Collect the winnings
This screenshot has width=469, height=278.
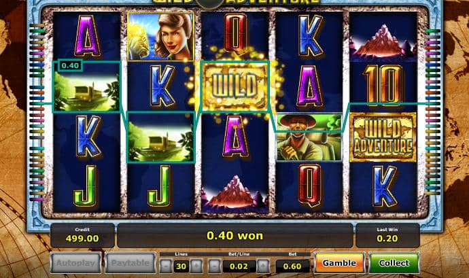click(394, 263)
